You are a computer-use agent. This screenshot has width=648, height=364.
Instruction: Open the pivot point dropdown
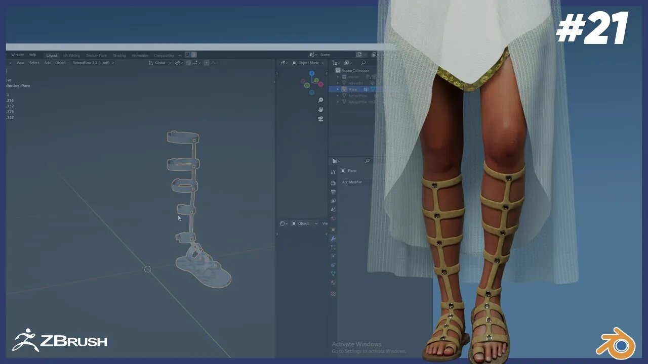pyautogui.click(x=179, y=63)
